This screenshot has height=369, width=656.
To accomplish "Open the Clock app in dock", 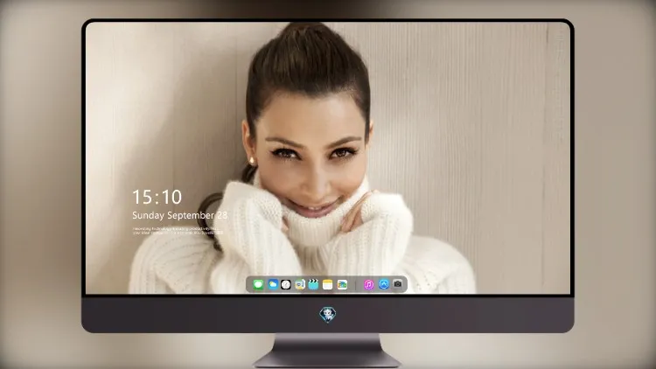I will [x=286, y=284].
